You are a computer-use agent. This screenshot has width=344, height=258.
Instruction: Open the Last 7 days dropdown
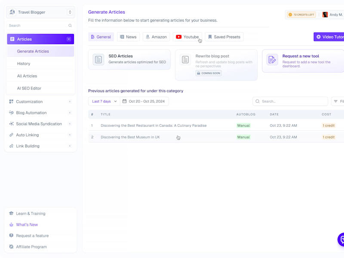[104, 101]
